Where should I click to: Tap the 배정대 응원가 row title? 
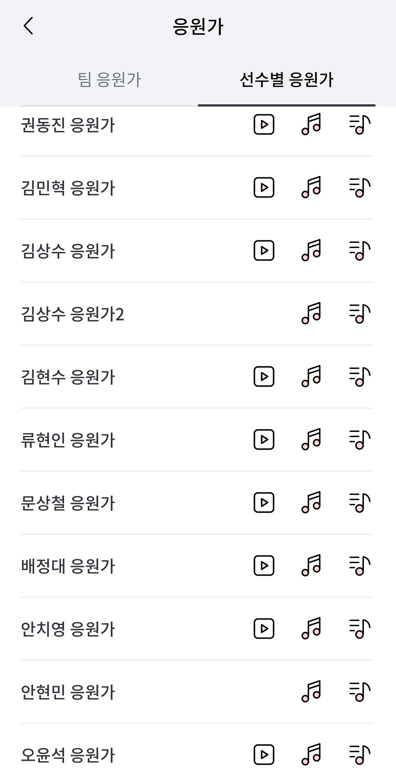pos(68,566)
